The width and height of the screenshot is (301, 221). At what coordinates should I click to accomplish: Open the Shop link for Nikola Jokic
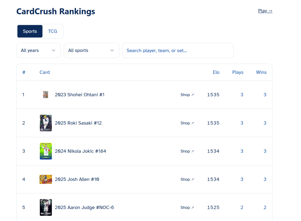tap(187, 151)
